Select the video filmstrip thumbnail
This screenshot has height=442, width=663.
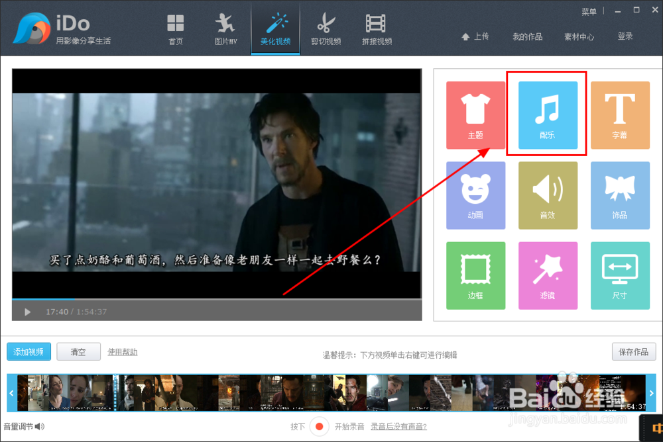coord(331,393)
